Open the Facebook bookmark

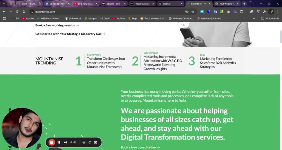click(73, 19)
